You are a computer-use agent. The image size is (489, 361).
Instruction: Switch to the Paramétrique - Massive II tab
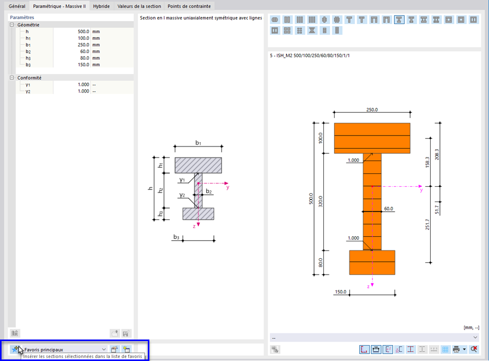point(59,6)
